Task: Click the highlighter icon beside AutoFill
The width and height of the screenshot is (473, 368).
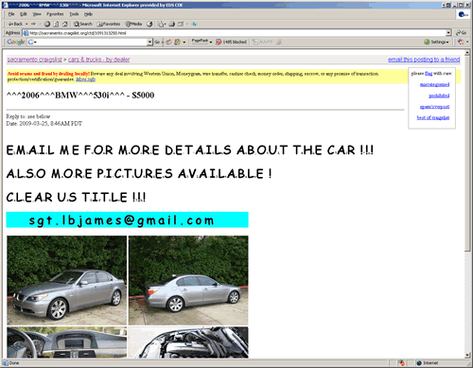Action: click(x=279, y=42)
